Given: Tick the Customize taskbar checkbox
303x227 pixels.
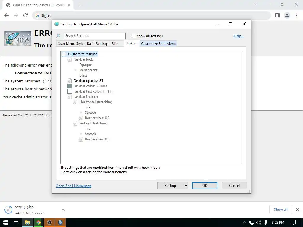Looking at the screenshot, I should click(64, 54).
